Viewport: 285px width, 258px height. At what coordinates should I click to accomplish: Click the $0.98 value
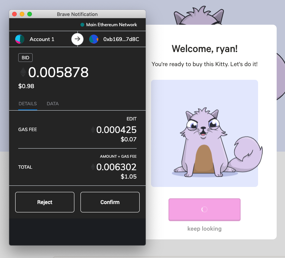[26, 86]
